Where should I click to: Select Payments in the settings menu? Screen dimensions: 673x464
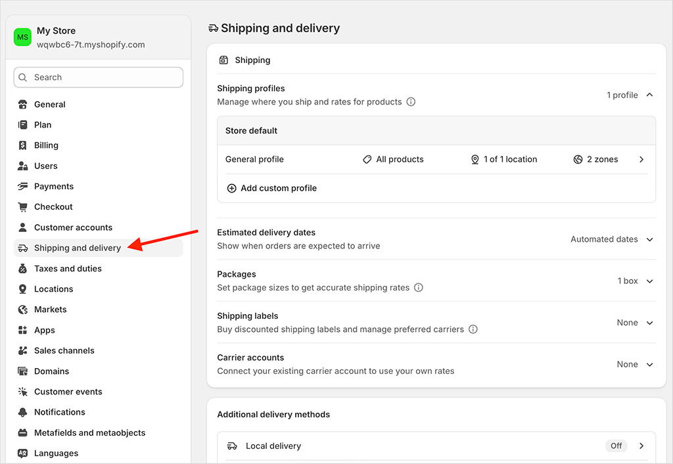99,186
